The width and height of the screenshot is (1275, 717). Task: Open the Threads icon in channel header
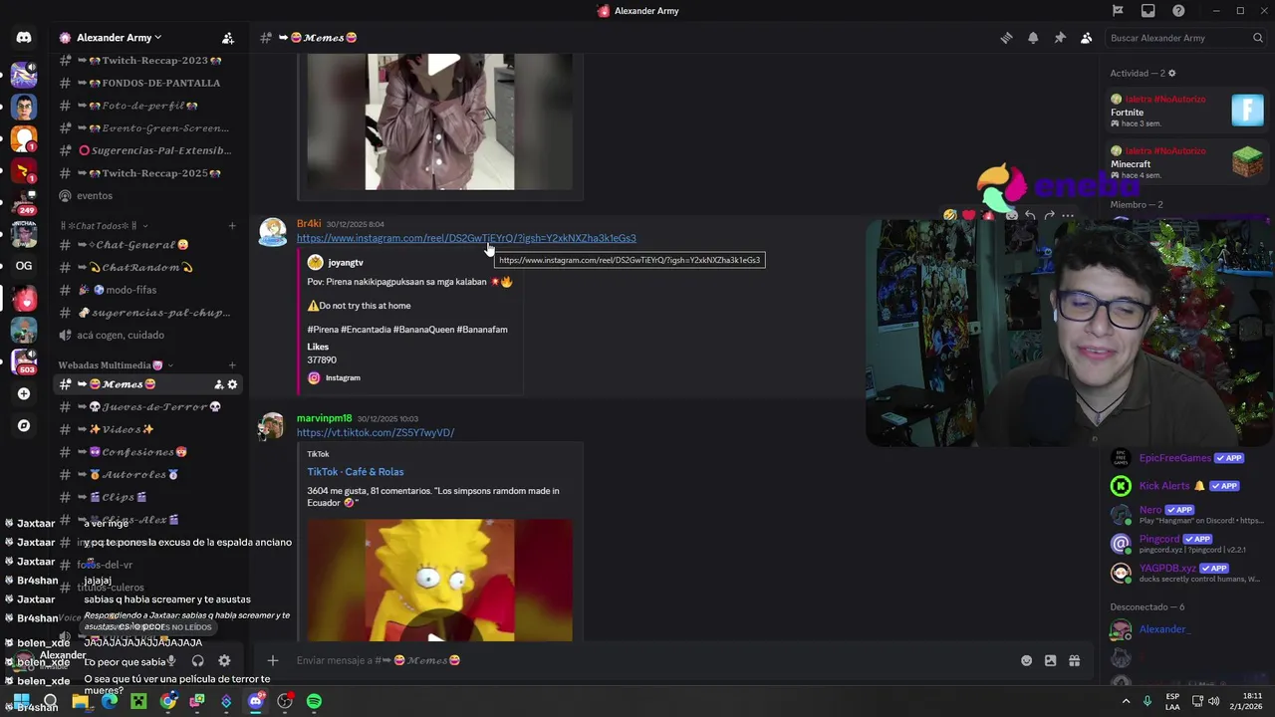pos(1006,38)
